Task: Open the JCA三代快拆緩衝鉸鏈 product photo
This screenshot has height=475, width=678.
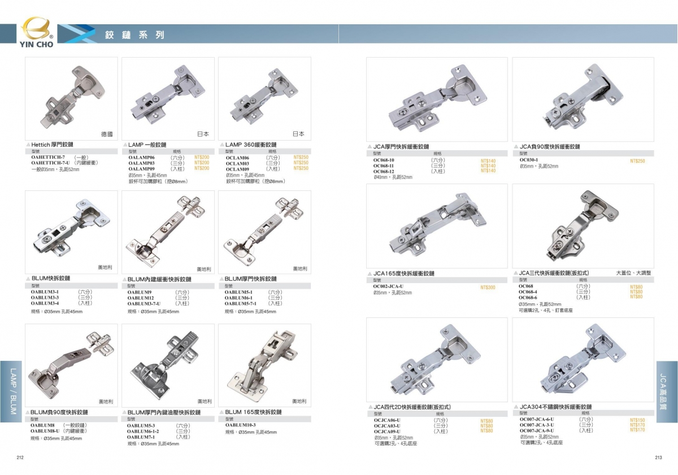Action: (x=583, y=226)
